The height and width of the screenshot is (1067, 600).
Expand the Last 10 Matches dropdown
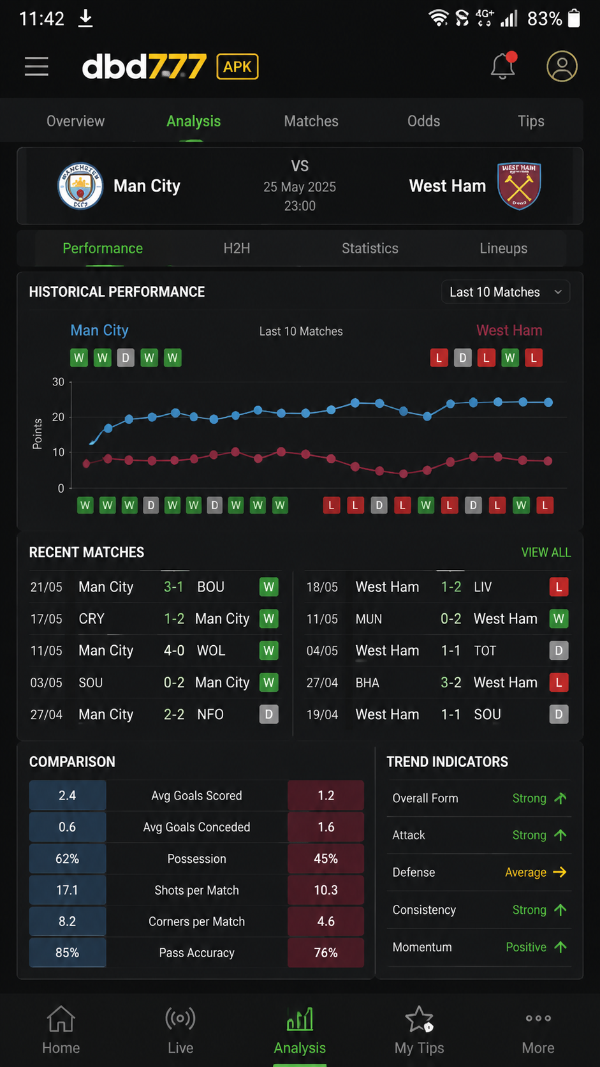tap(505, 292)
